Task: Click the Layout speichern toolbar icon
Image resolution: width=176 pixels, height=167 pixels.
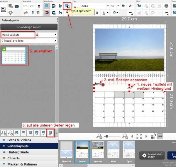Action: [x=67, y=6]
